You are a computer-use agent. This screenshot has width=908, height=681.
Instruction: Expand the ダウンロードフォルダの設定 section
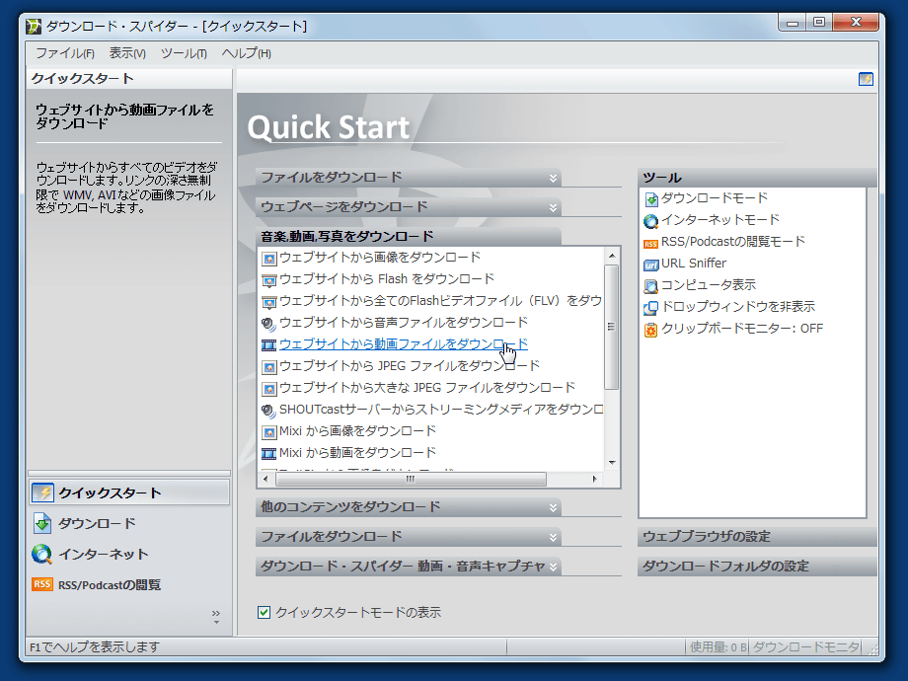(757, 567)
